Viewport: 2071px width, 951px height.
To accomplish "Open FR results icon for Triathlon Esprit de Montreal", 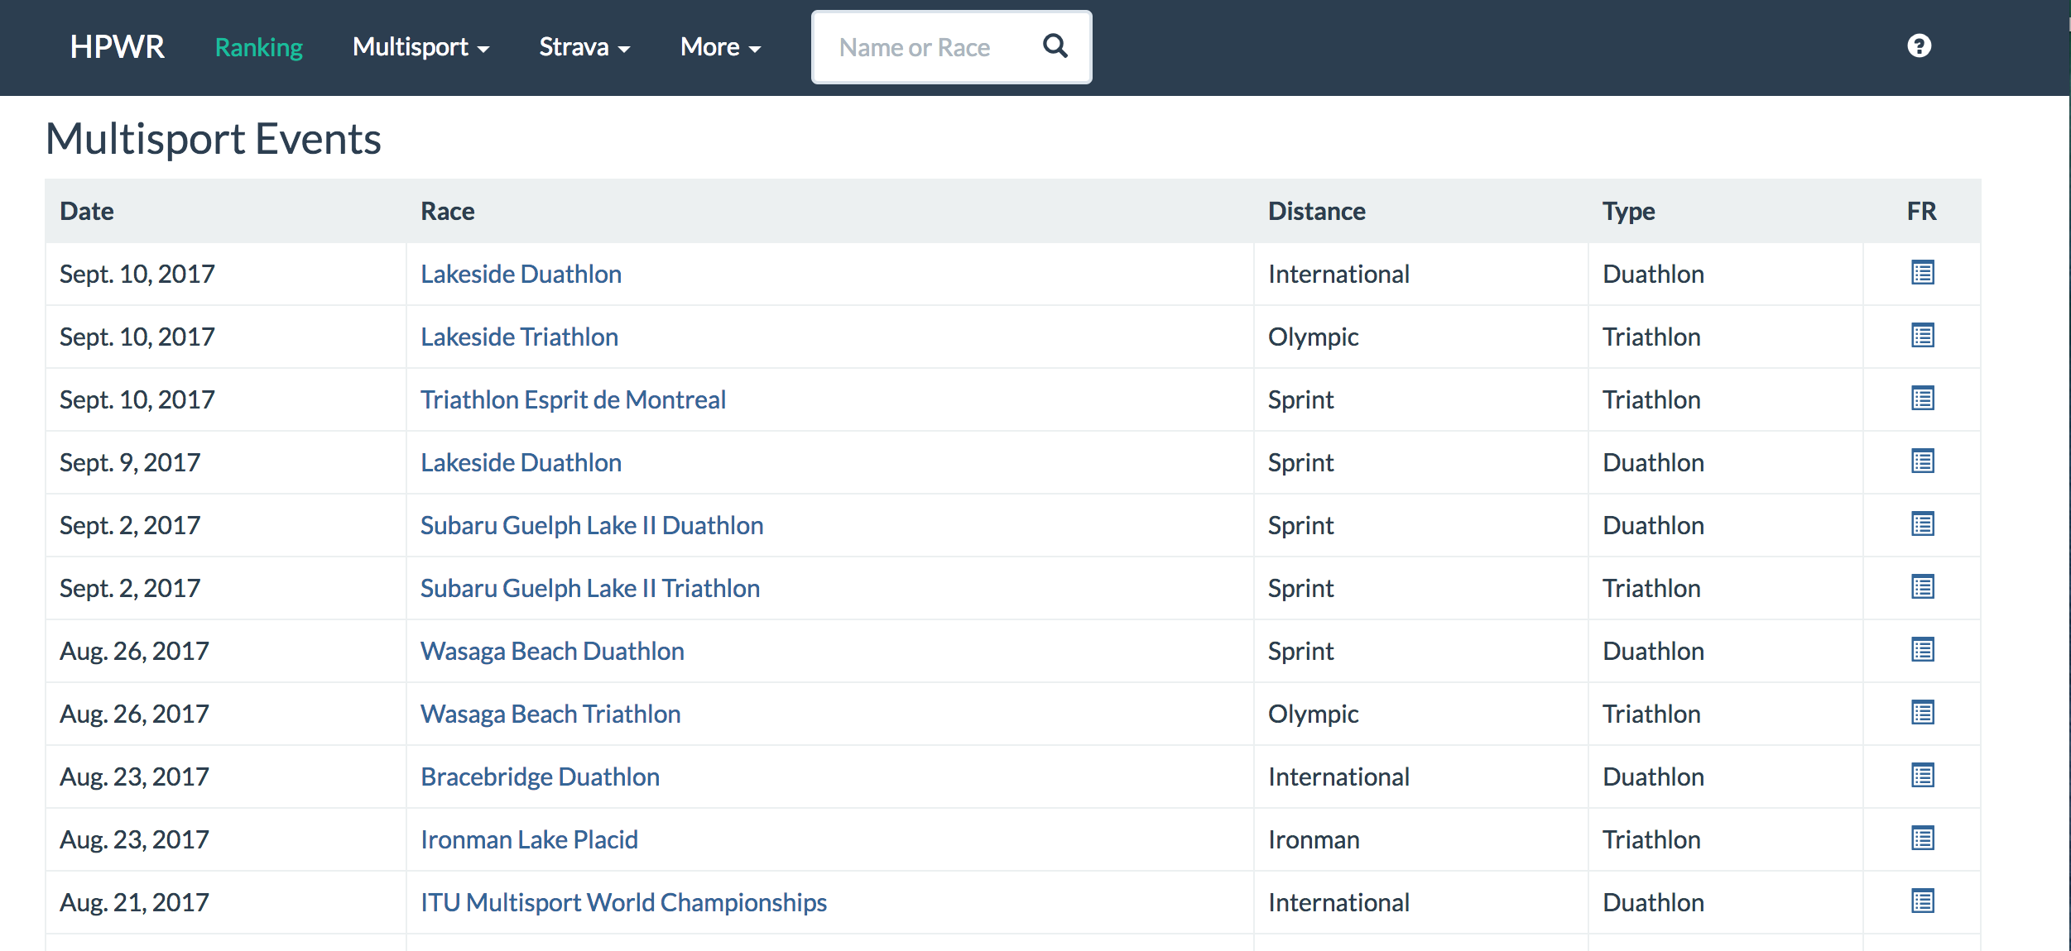I will 1922,399.
